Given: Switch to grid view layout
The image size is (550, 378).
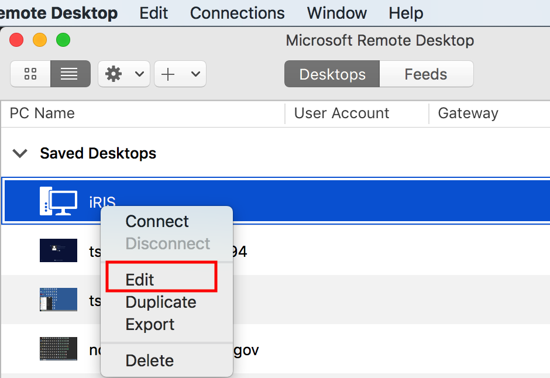Looking at the screenshot, I should click(x=30, y=74).
